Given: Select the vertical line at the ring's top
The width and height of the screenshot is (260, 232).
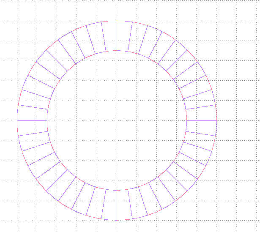Looking at the screenshot, I should pos(117,35).
